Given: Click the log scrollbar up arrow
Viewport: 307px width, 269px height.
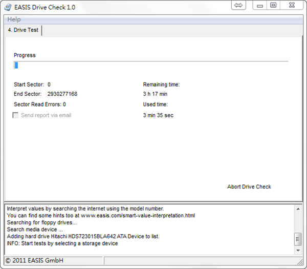Looking at the screenshot, I should [298, 209].
